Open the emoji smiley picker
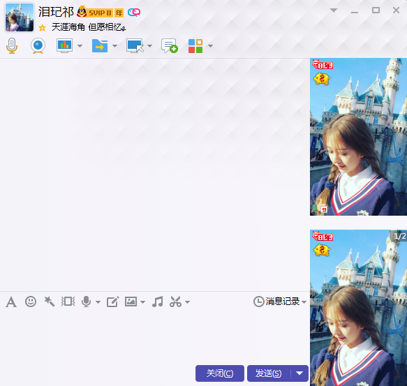Screen dimensions: 407x386 tap(31, 302)
